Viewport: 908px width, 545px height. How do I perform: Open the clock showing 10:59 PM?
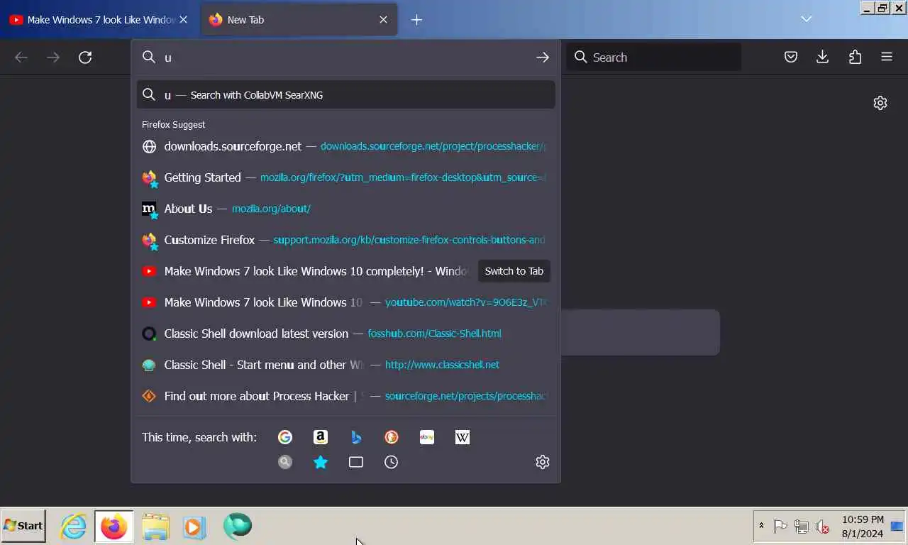pyautogui.click(x=863, y=527)
